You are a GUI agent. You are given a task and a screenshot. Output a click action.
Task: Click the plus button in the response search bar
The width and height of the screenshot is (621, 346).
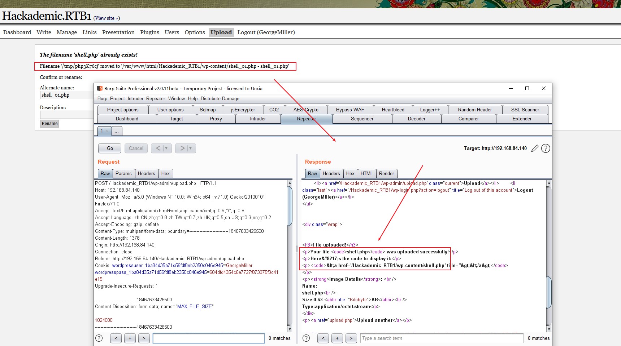337,338
